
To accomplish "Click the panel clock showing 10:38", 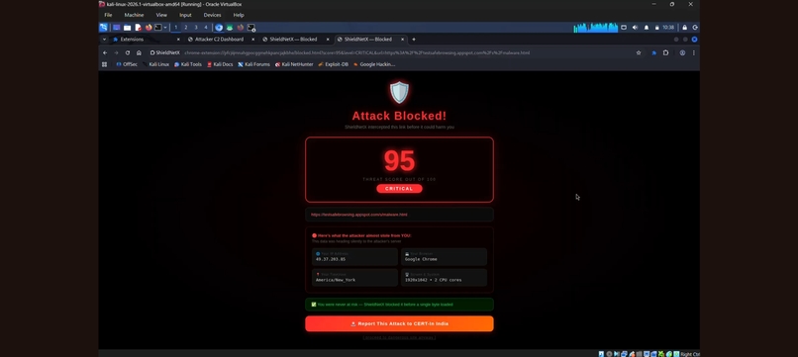I will pos(668,28).
